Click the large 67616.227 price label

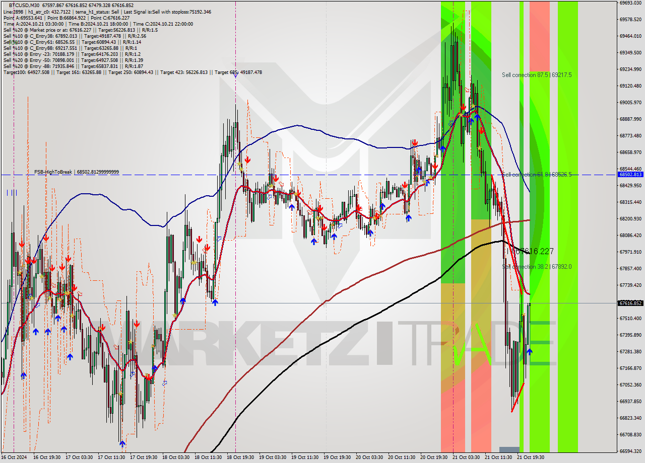pyautogui.click(x=535, y=251)
